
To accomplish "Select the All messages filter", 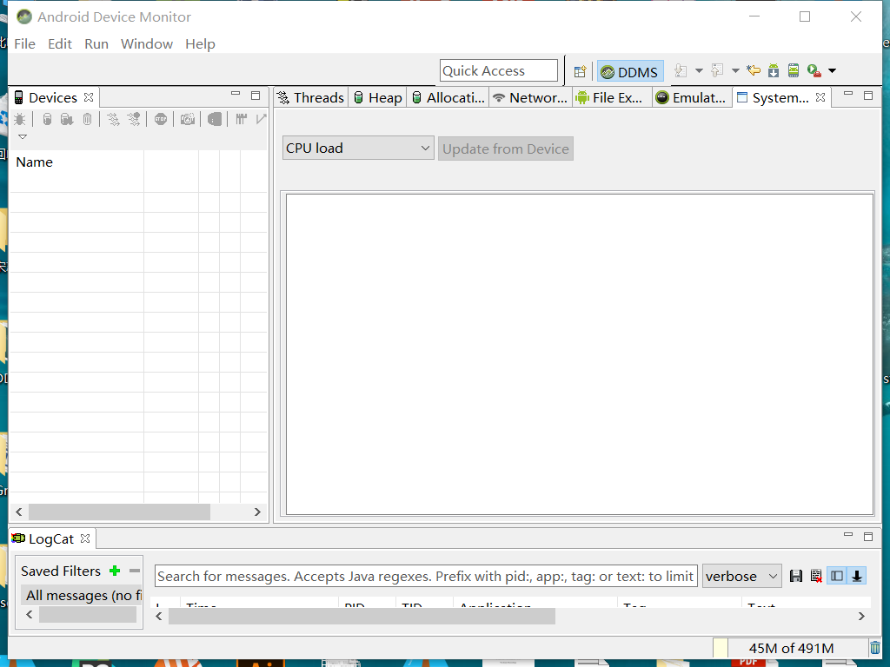I will click(x=81, y=595).
